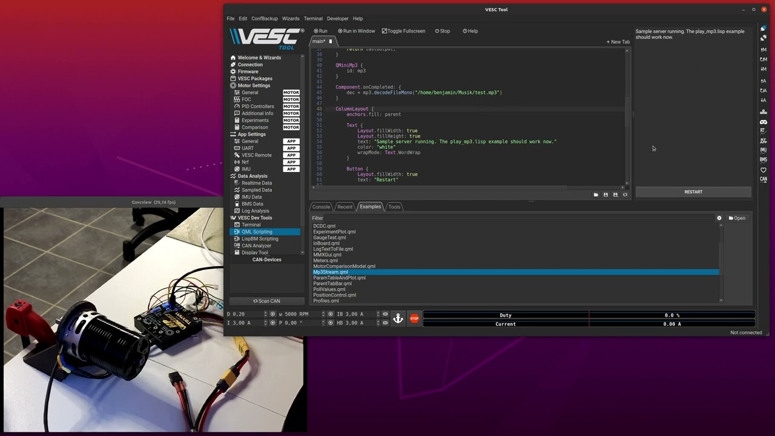The image size is (775, 436).
Task: Open the VESC Packages page
Action: pyautogui.click(x=255, y=79)
